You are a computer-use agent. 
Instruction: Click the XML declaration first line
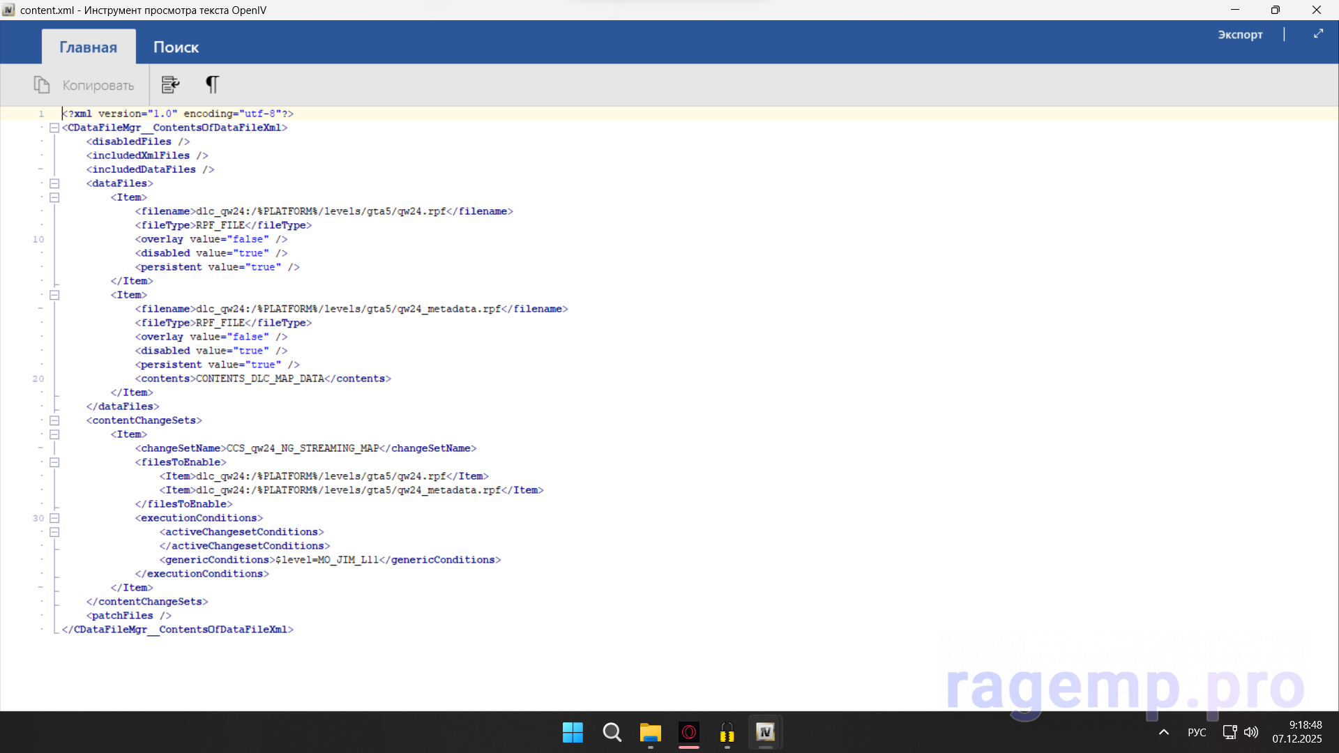tap(178, 114)
